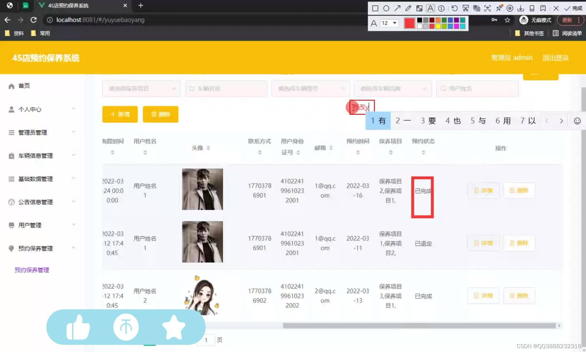Click 退出登录 to log out
The image size is (586, 352).
[555, 58]
